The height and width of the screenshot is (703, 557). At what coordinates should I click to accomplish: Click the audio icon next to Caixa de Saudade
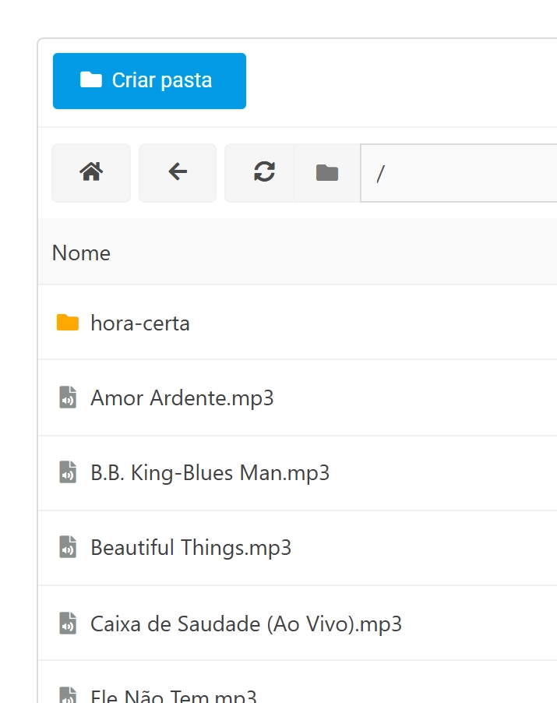68,623
